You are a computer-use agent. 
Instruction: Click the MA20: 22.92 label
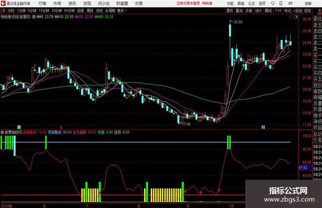84,17
